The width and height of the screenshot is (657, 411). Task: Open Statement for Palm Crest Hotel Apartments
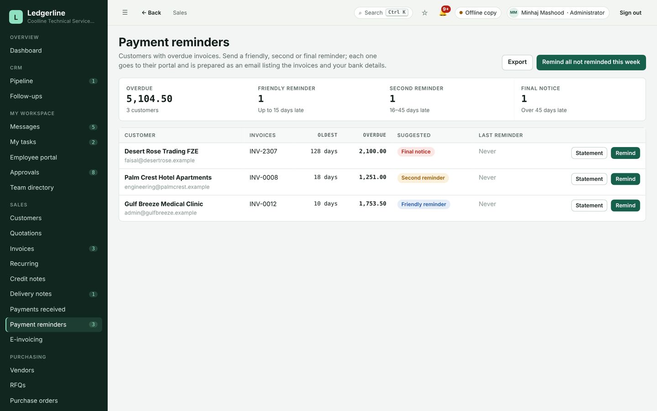[x=589, y=179]
